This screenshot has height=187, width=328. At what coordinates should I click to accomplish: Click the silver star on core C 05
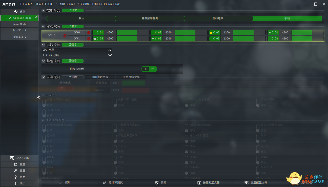pyautogui.click(x=95, y=39)
